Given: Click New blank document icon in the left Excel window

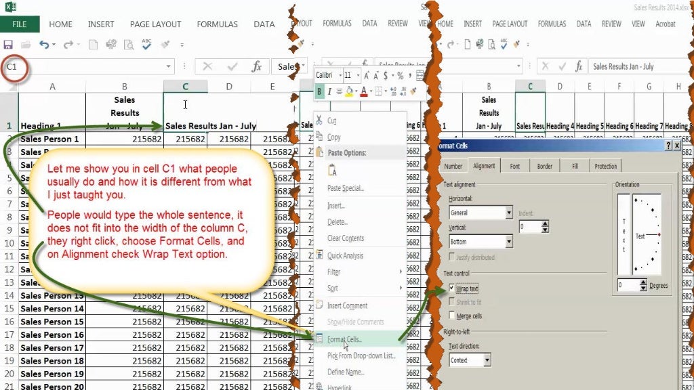Looking at the screenshot, I should click(x=94, y=44).
